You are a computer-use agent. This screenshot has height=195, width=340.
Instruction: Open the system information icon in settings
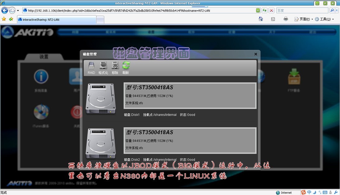point(41,76)
